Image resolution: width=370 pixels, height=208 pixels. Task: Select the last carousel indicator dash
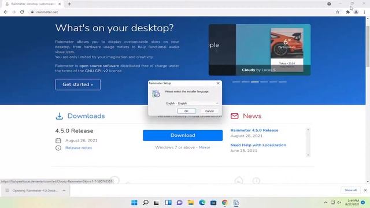pyautogui.click(x=283, y=82)
